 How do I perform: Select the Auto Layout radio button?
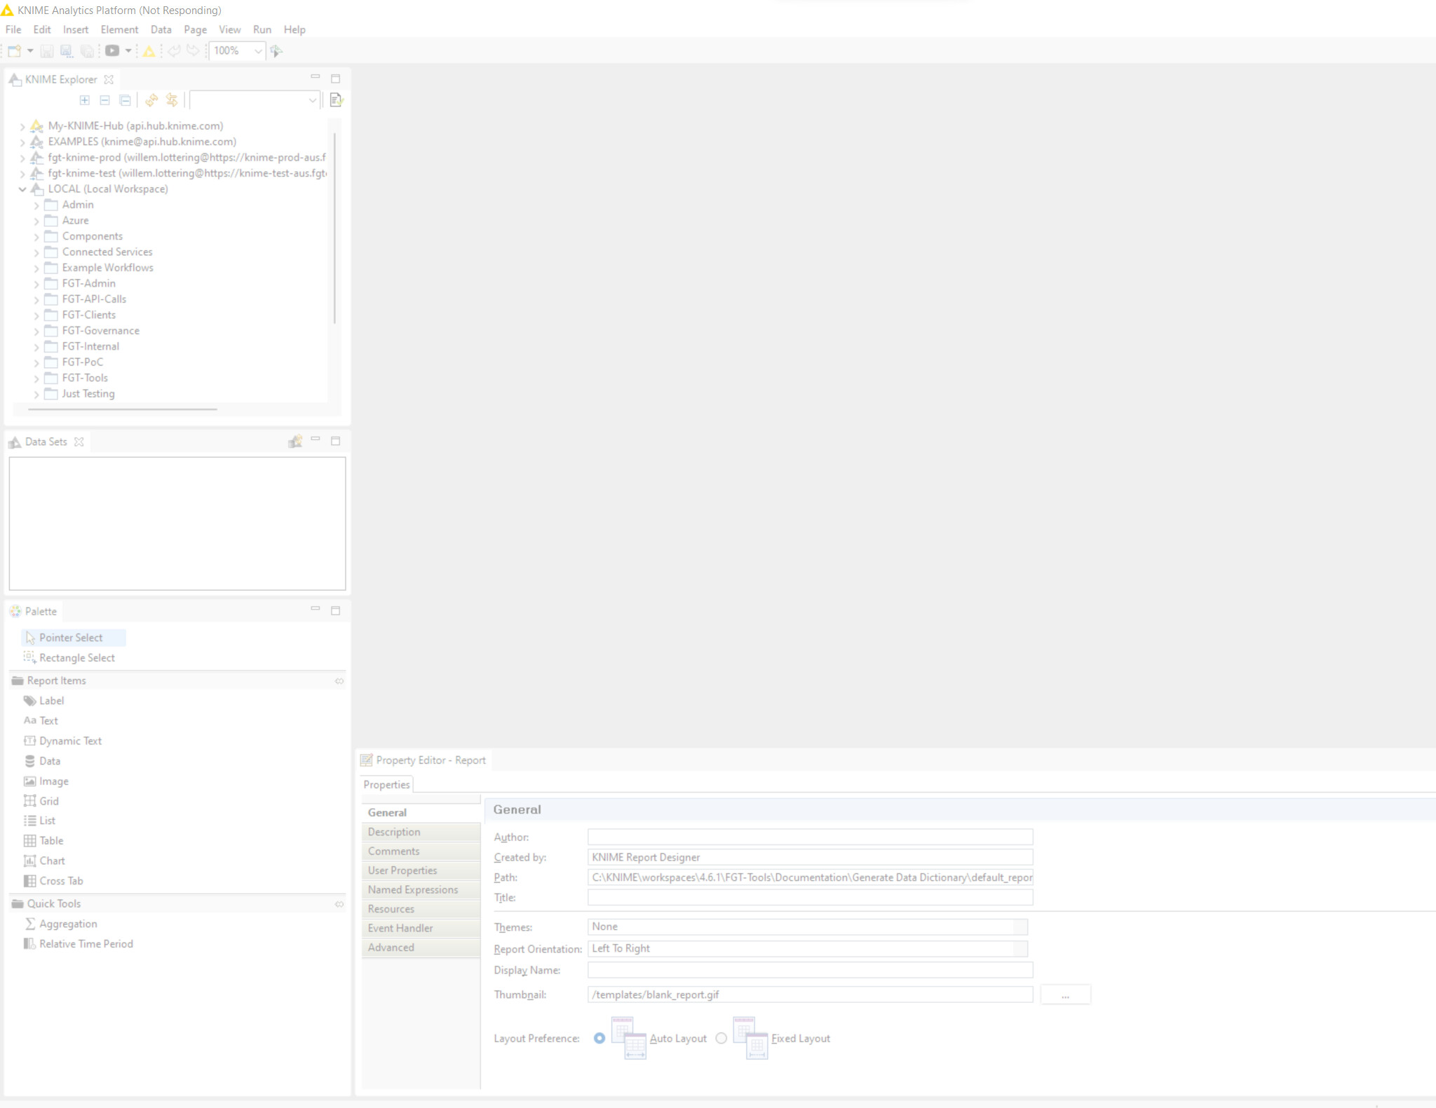tap(600, 1039)
